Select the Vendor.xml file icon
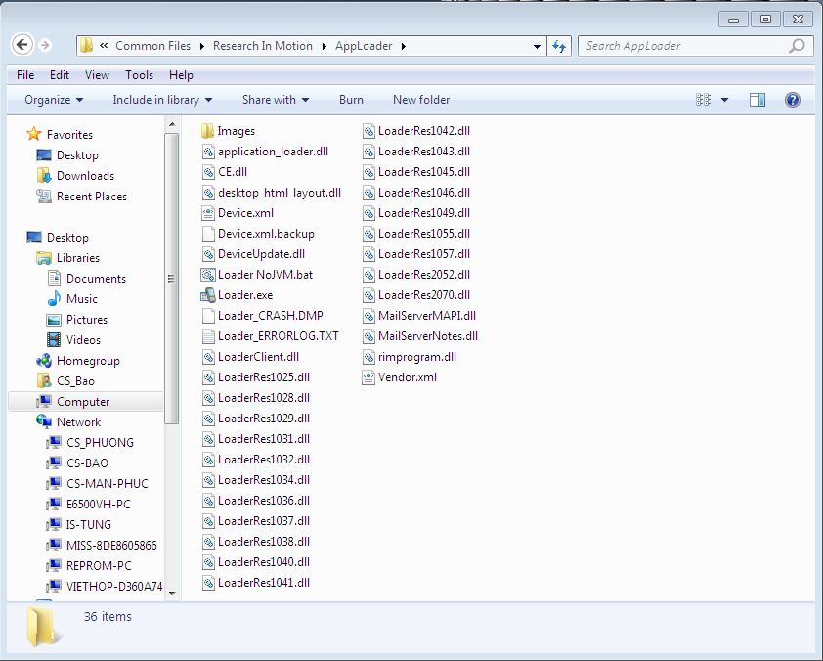The width and height of the screenshot is (823, 661). [368, 377]
